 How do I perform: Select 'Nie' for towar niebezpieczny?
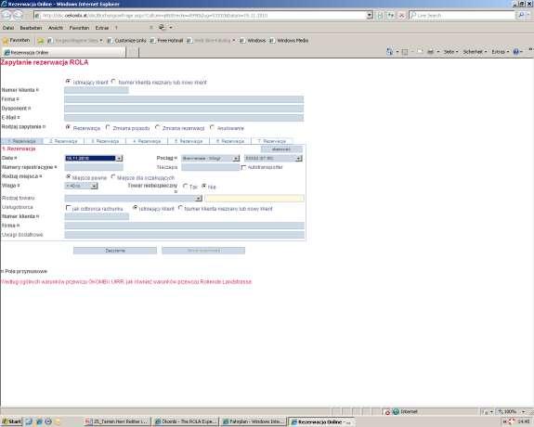pyautogui.click(x=203, y=186)
